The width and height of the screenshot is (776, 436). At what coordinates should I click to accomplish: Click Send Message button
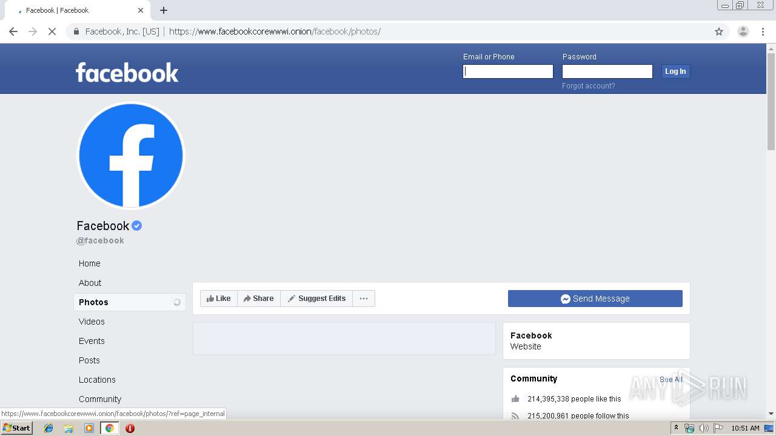(x=595, y=299)
